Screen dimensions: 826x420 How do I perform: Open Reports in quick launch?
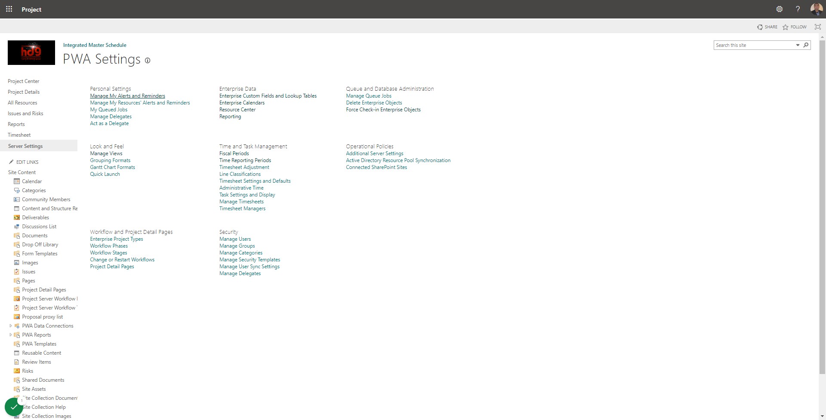16,124
